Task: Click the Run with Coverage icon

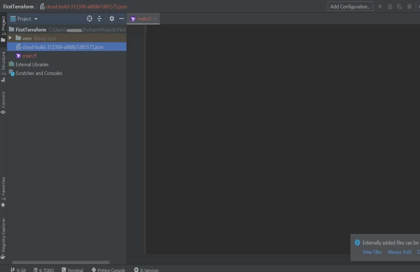Action: [x=400, y=6]
